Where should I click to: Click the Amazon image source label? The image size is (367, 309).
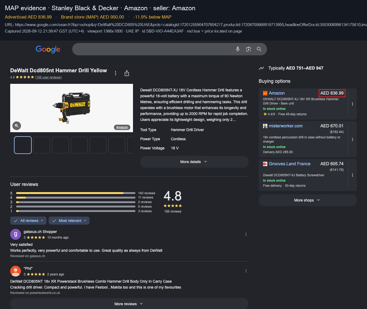click(122, 127)
